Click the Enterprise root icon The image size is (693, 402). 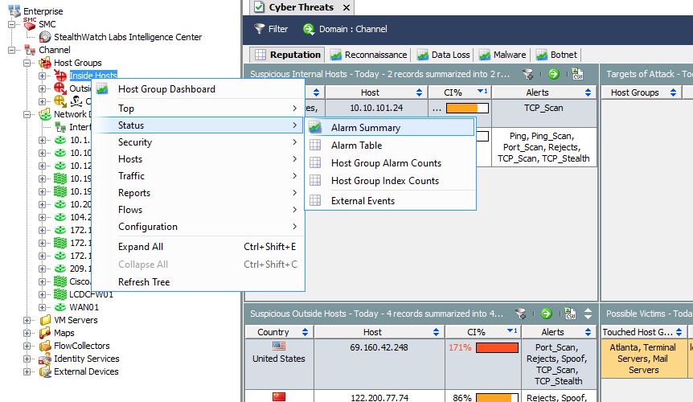pos(14,10)
